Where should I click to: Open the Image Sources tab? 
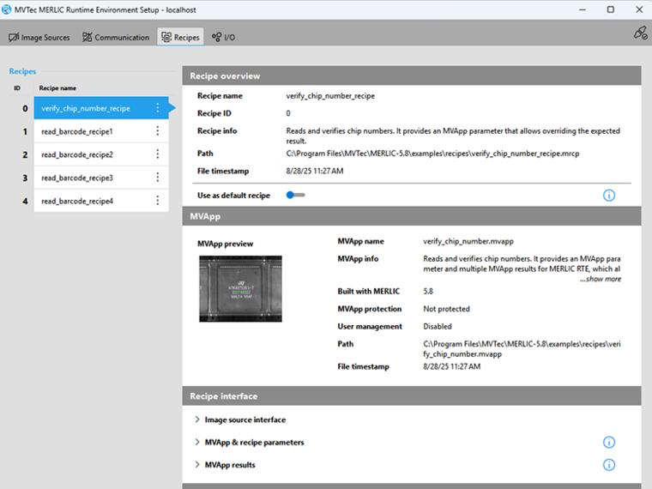(39, 37)
